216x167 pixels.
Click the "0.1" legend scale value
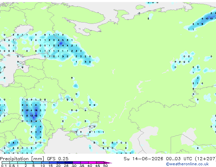coord(4,166)
